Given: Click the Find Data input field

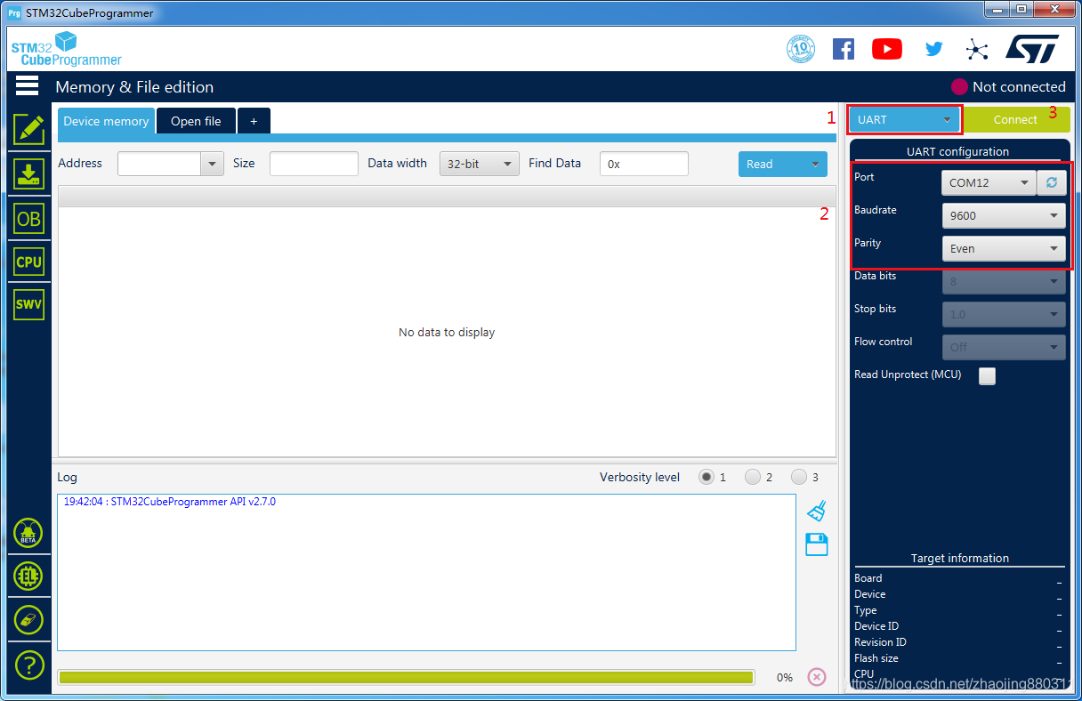Looking at the screenshot, I should 644,164.
